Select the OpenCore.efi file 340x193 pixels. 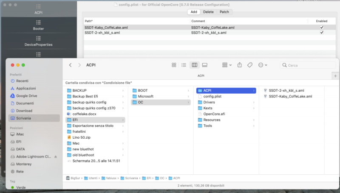(226, 114)
